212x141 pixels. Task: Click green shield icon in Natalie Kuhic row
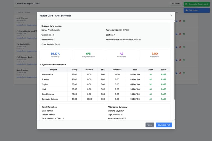pos(184,47)
